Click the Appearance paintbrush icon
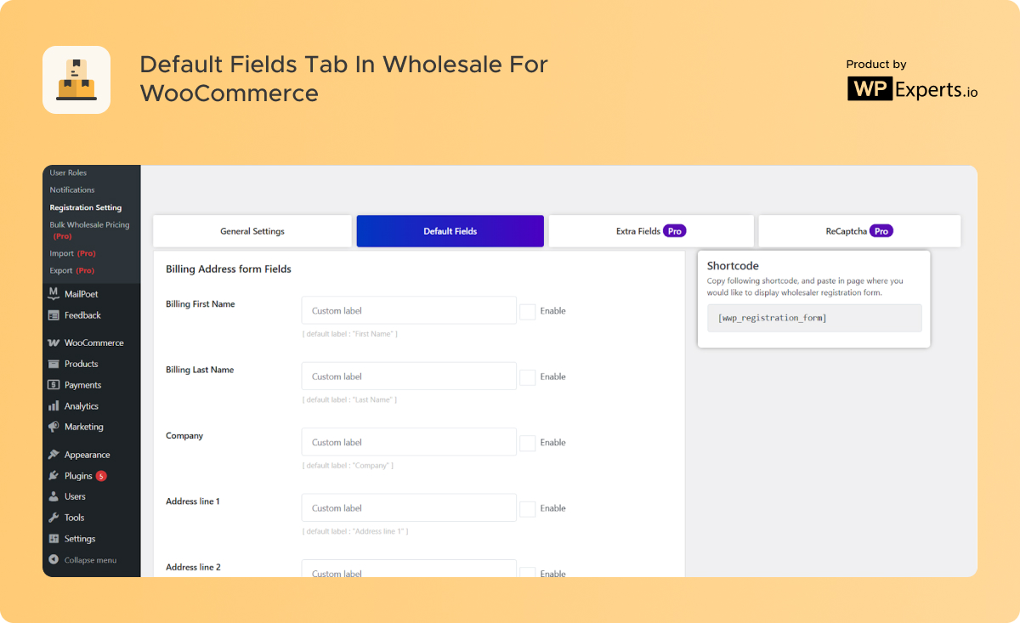1020x623 pixels. click(x=54, y=455)
